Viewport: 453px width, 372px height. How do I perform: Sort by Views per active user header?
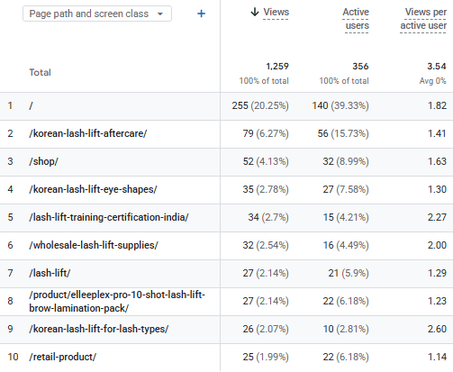[423, 19]
